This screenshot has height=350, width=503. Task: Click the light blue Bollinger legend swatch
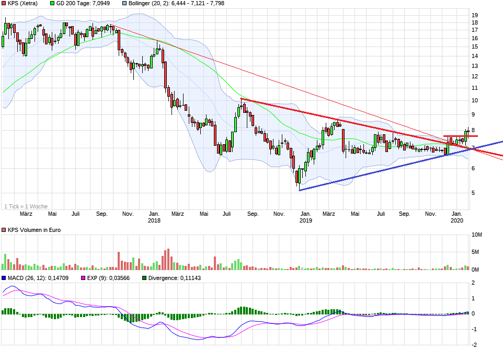(124, 3)
